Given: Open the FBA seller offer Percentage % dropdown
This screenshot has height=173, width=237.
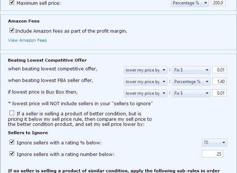Looking at the screenshot, I should coord(191,82).
